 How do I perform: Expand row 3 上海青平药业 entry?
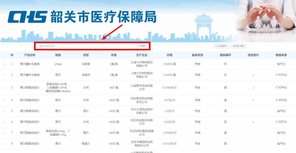tap(5, 88)
